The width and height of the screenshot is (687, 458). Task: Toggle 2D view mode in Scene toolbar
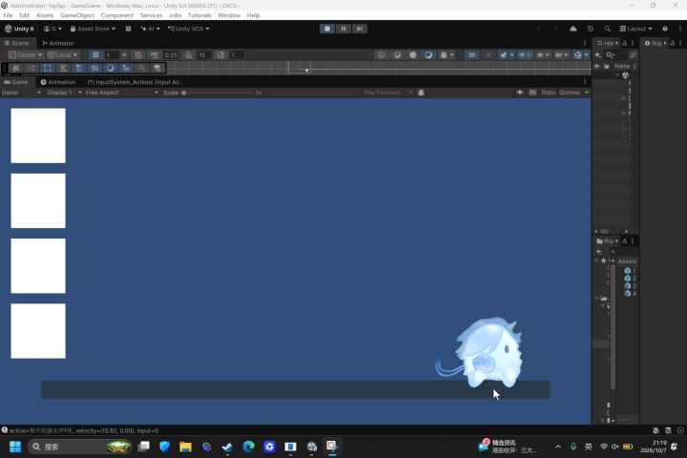point(471,54)
